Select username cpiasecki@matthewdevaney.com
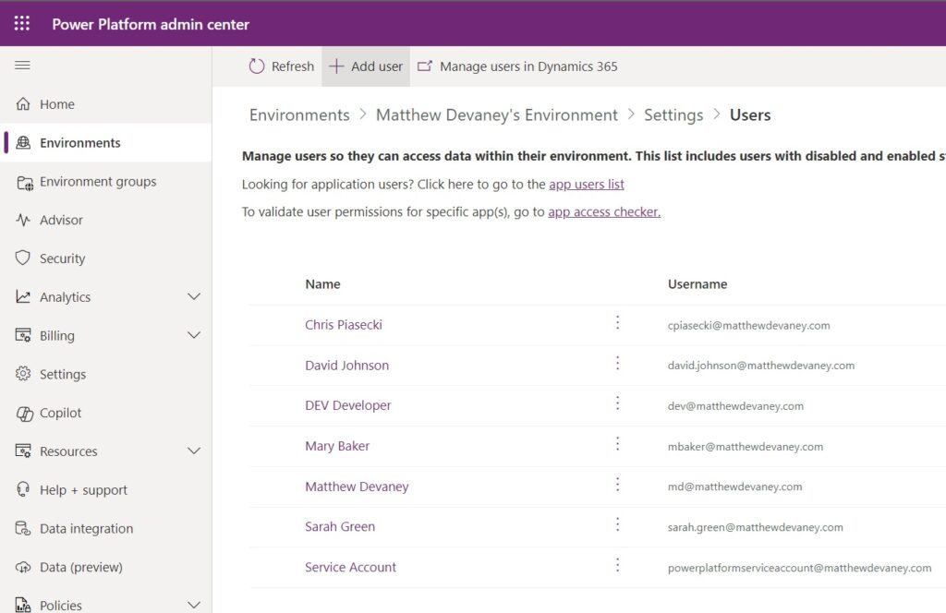Image resolution: width=946 pixels, height=613 pixels. point(748,326)
